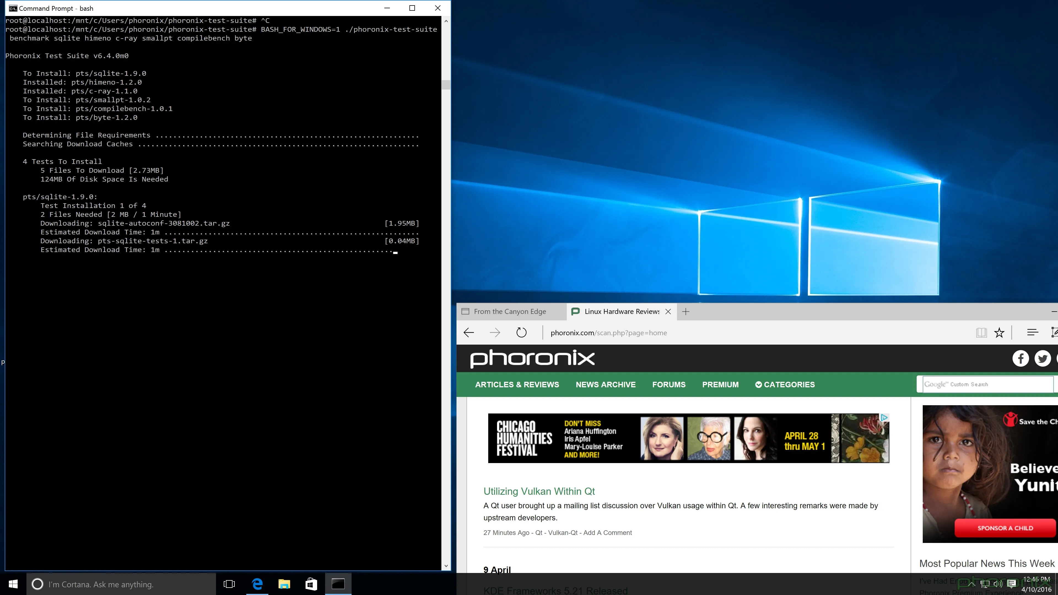Image resolution: width=1058 pixels, height=595 pixels.
Task: Click Command Prompt scrollbar down arrow
Action: tap(446, 566)
